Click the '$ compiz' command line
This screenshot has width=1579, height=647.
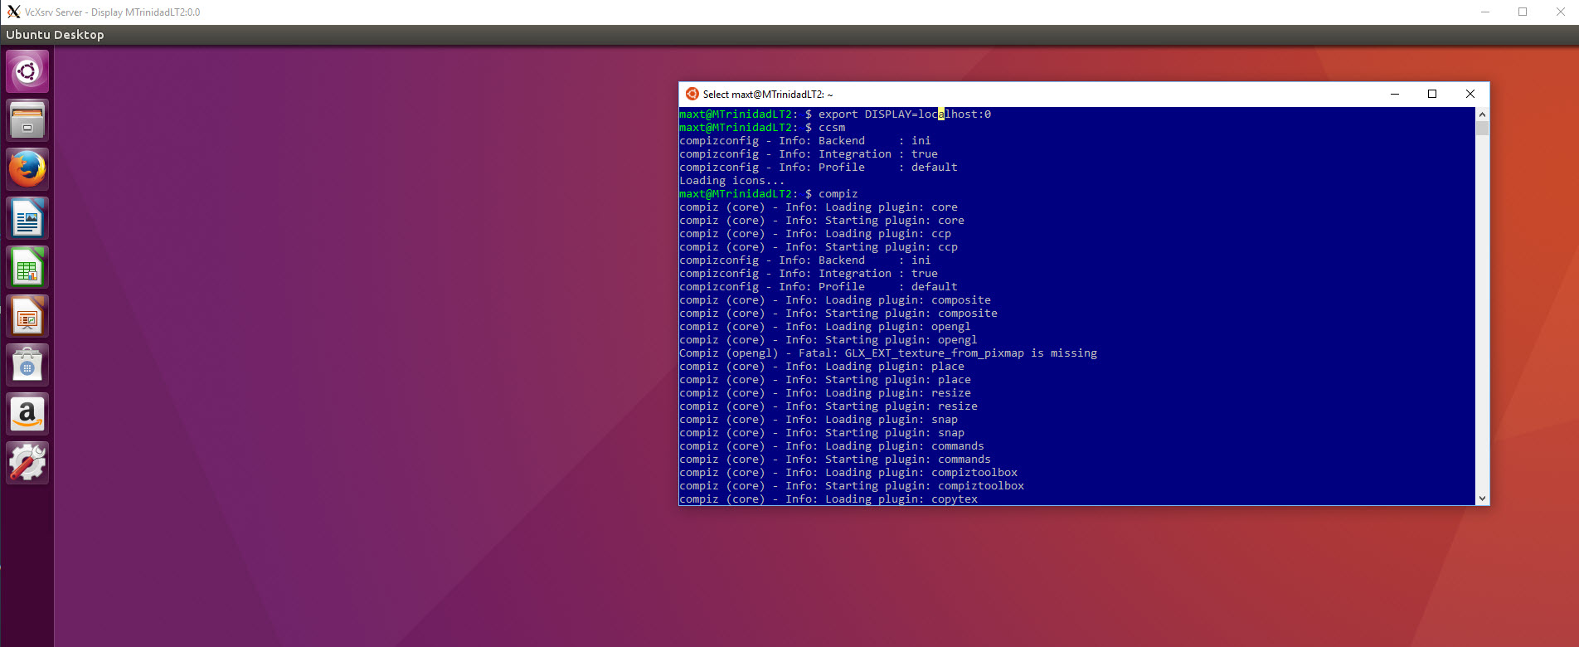point(769,194)
